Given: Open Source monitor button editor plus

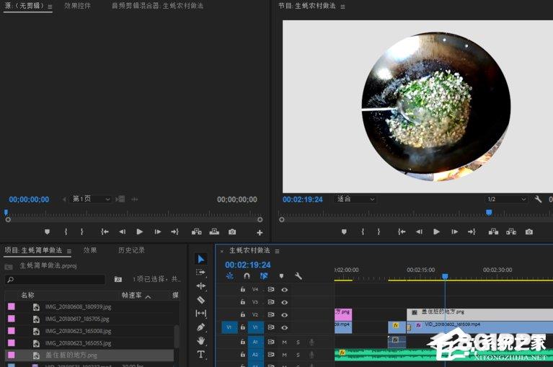Looking at the screenshot, I should coord(260,232).
